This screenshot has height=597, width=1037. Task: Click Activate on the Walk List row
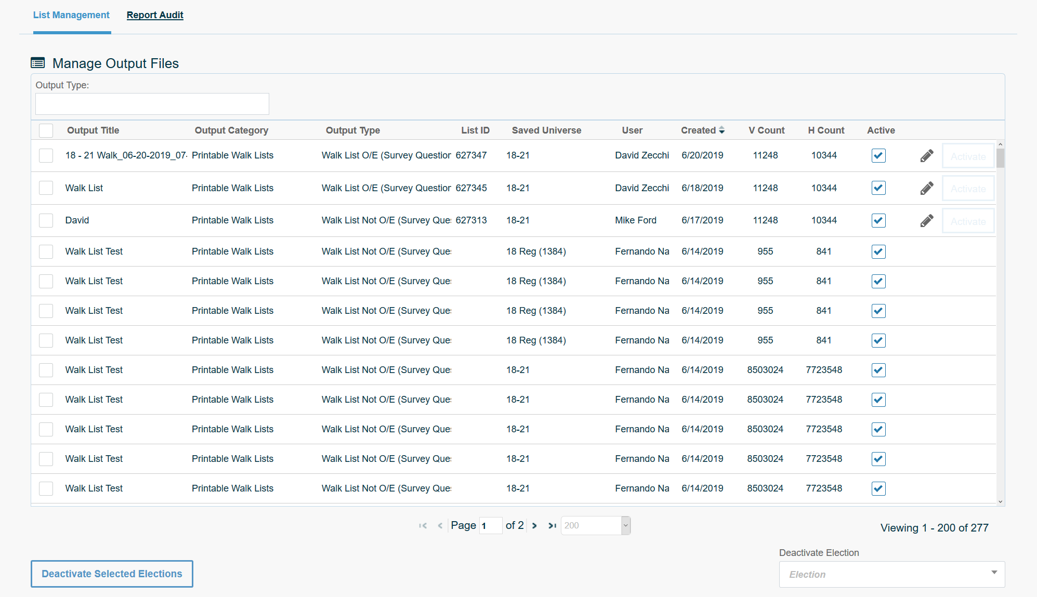967,188
